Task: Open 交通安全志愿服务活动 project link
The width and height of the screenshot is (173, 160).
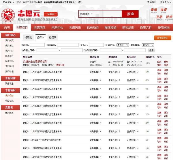Action: (x=35, y=62)
